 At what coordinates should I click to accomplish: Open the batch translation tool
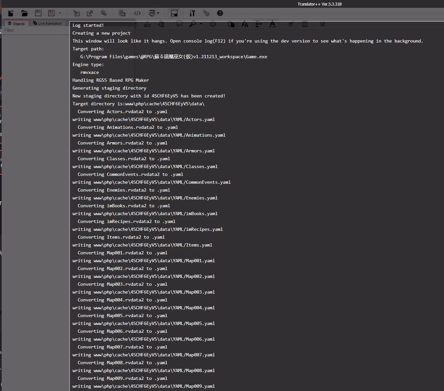tap(122, 13)
